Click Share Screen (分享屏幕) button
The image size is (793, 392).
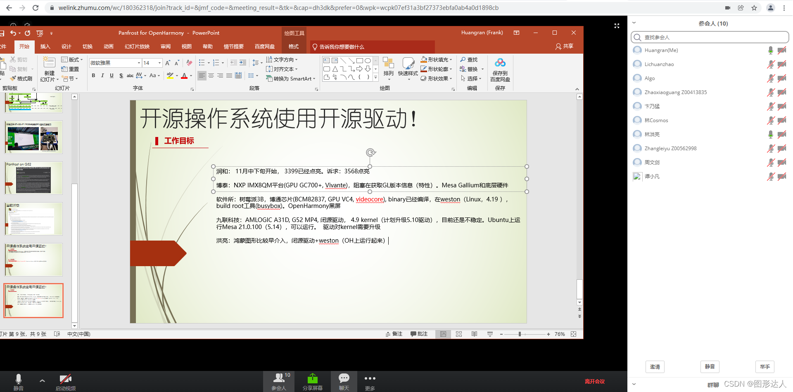pos(313,382)
